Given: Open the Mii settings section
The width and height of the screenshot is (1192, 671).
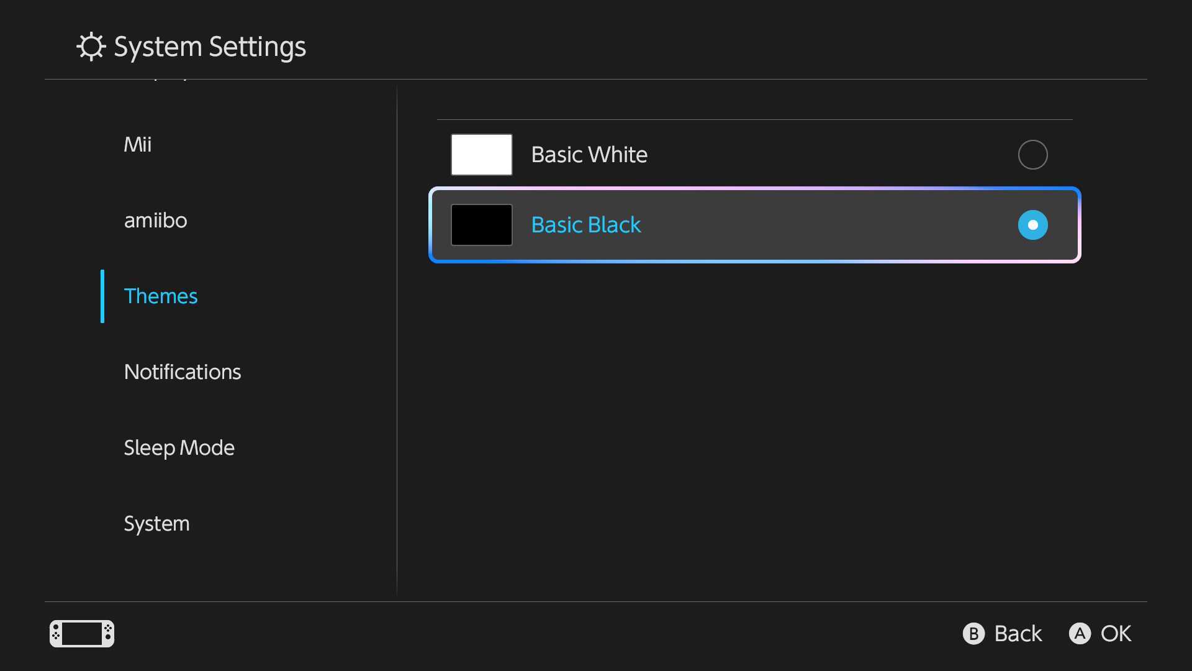Looking at the screenshot, I should point(138,145).
